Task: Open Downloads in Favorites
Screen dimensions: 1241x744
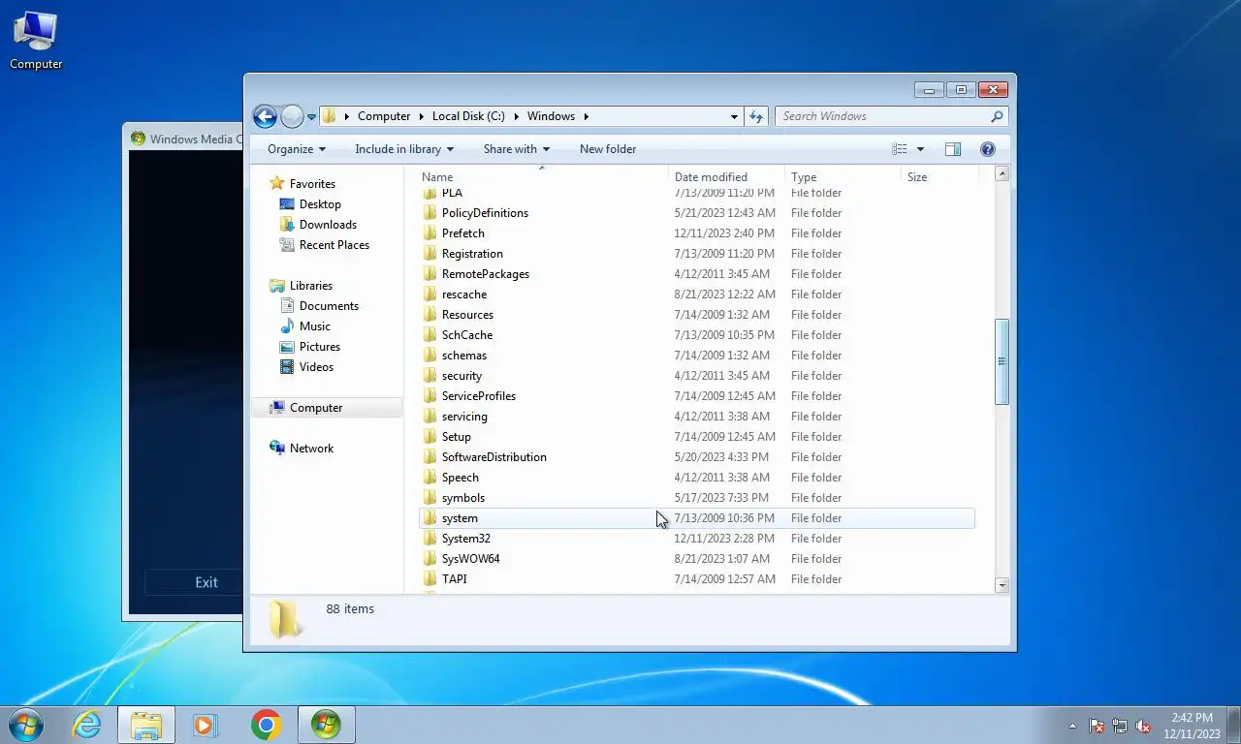Action: pyautogui.click(x=328, y=225)
